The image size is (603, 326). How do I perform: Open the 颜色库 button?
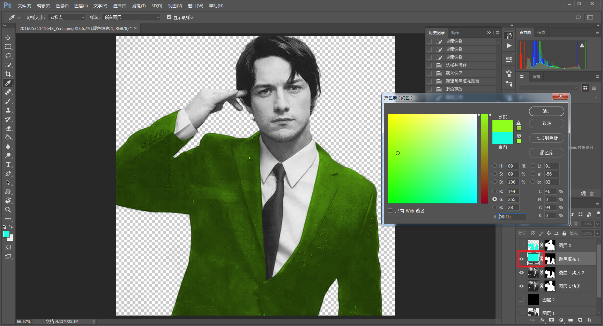tap(546, 153)
